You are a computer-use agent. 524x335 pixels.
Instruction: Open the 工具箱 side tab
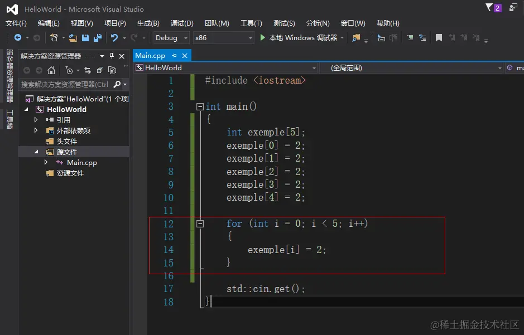(9, 119)
